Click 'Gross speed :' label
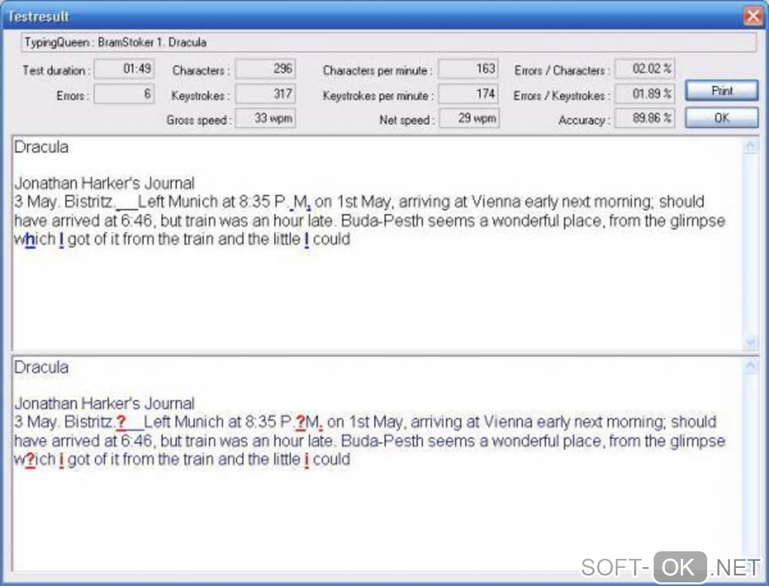 tap(199, 120)
